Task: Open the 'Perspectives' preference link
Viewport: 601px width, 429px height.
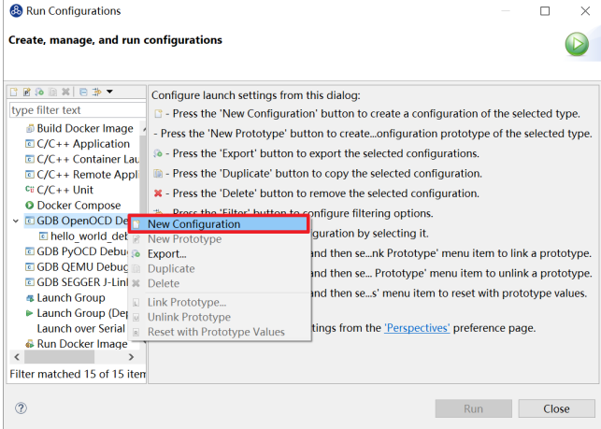Action: click(417, 328)
